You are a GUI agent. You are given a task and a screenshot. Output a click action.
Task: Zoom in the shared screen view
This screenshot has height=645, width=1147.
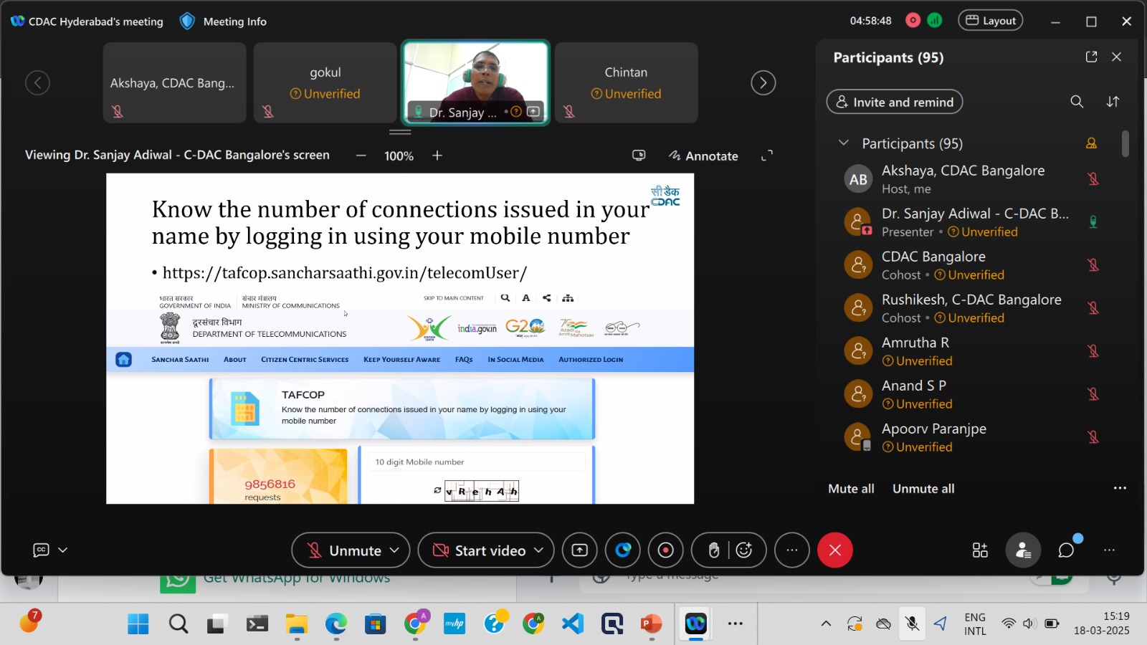pos(437,156)
